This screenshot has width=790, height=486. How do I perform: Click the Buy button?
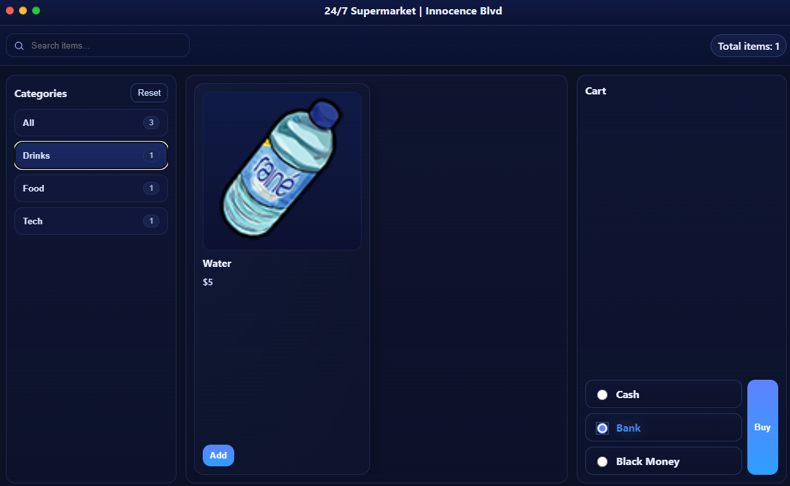pos(762,427)
